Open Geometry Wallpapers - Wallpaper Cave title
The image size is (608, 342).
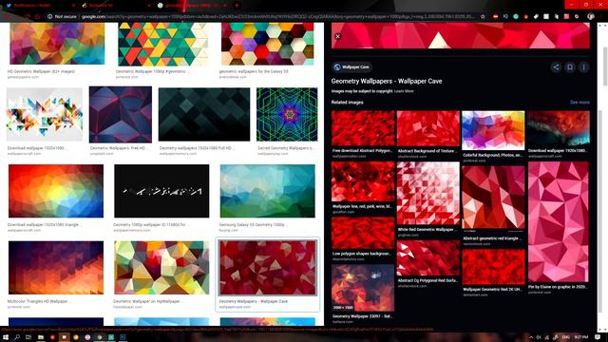pyautogui.click(x=387, y=81)
